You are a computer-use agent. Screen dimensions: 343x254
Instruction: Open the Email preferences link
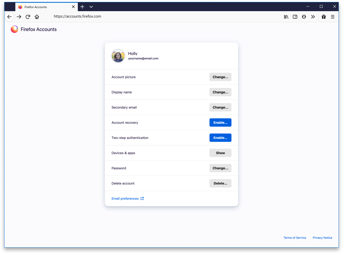coord(125,199)
